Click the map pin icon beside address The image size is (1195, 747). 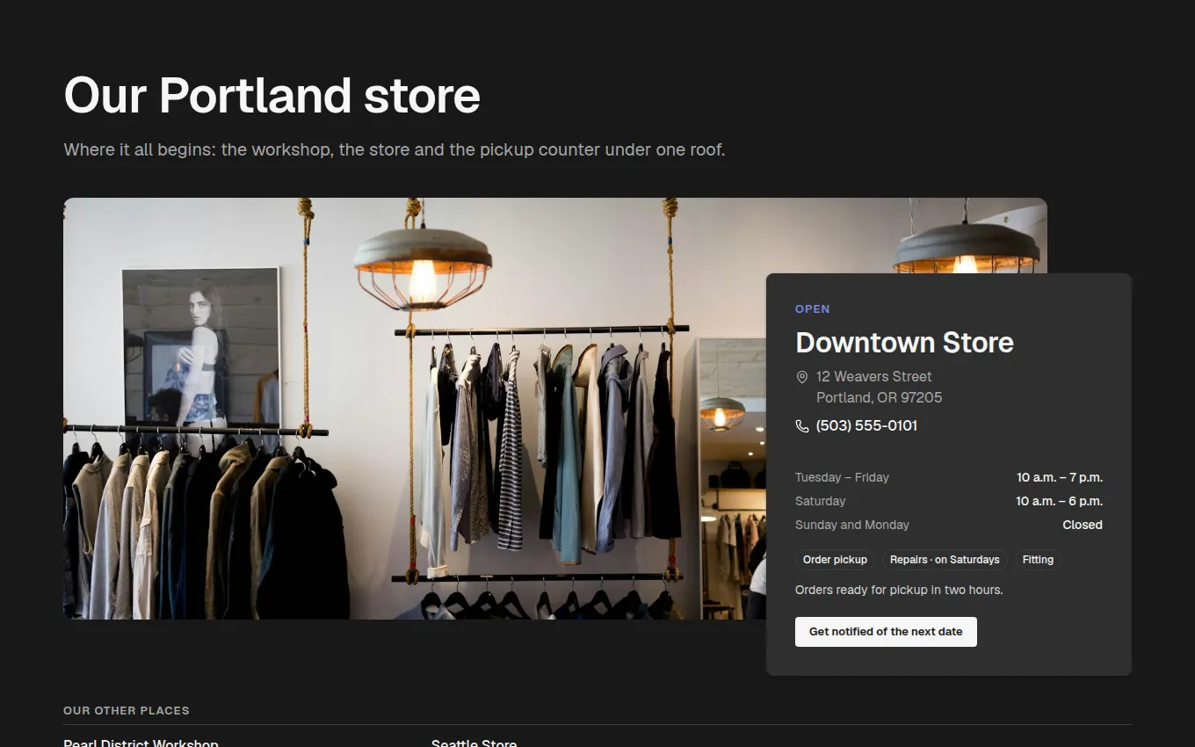coord(801,377)
